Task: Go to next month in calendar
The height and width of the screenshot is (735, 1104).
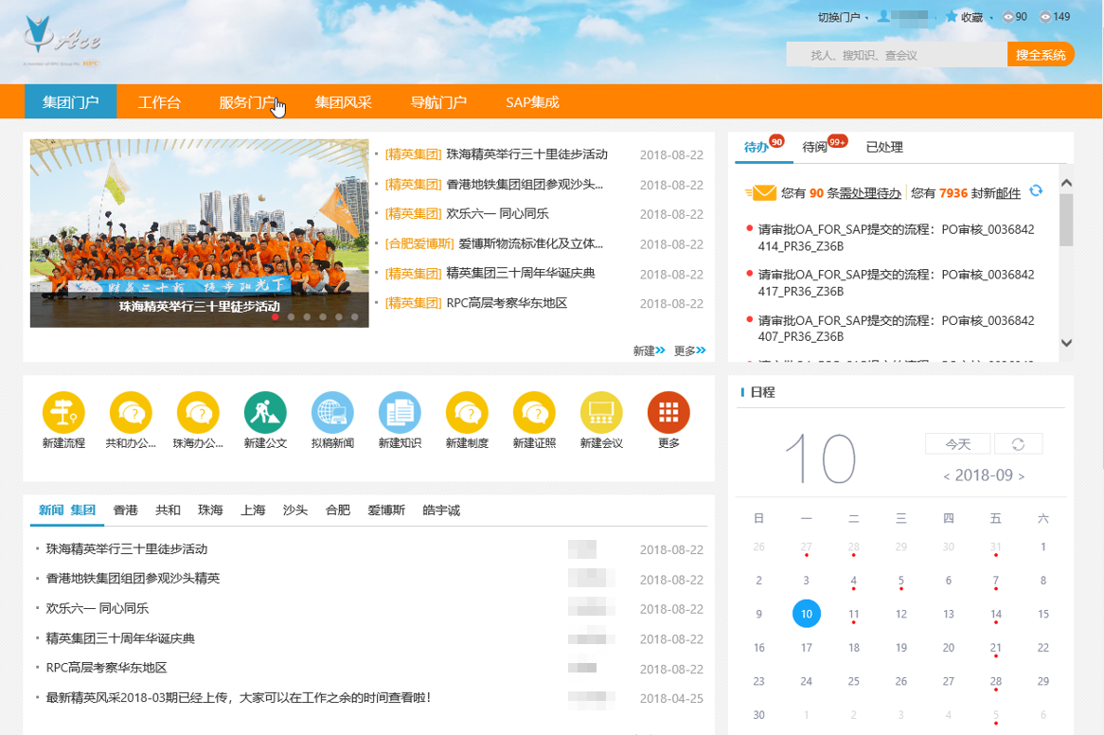Action: (x=1022, y=476)
